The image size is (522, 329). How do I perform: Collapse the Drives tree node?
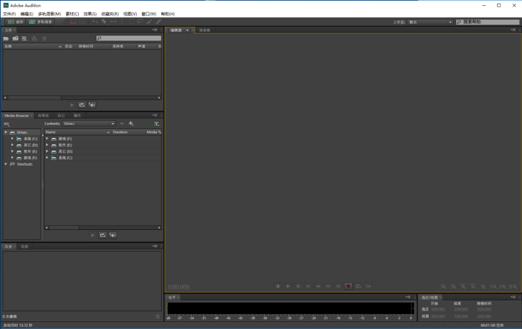point(6,133)
